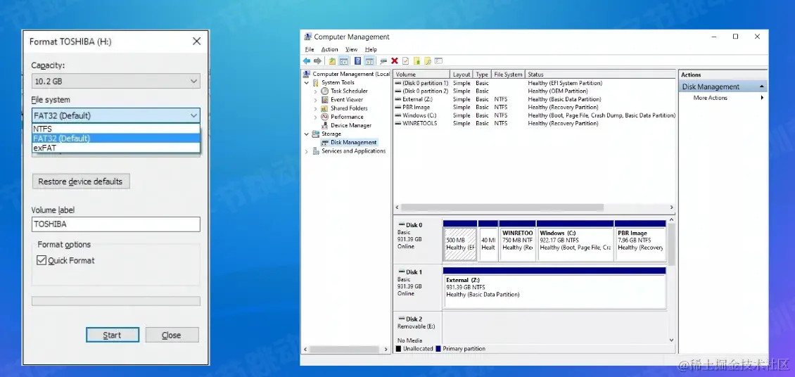795x377 pixels.
Task: Select Performance in the console tree
Action: click(x=347, y=117)
